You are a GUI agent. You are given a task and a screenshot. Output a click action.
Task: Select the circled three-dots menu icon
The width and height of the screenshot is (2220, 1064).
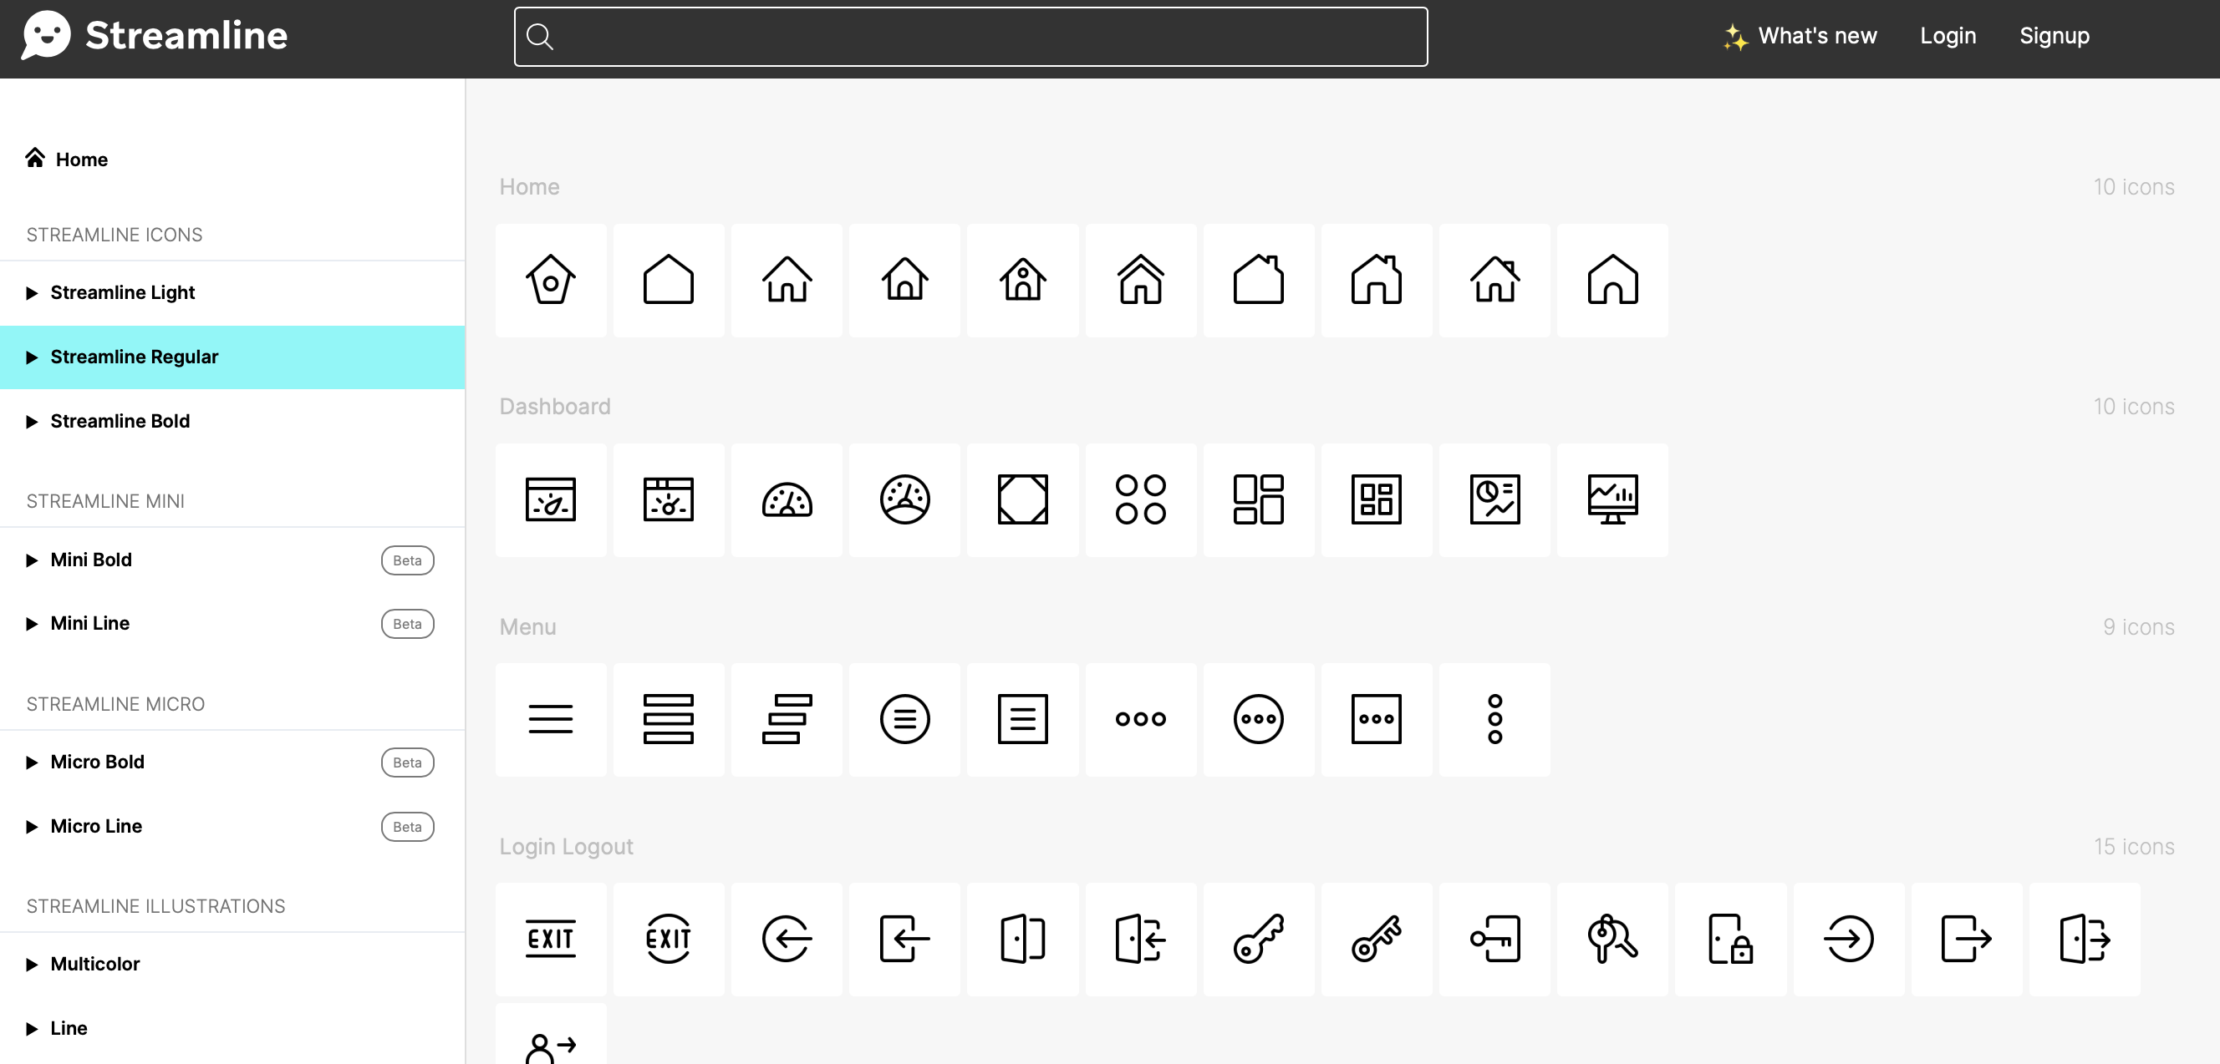click(1258, 720)
